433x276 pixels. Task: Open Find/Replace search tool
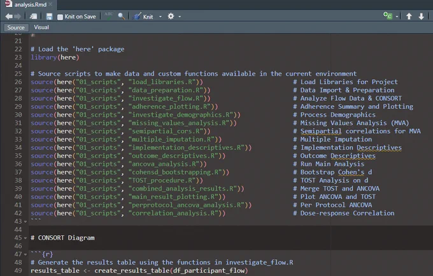(122, 17)
